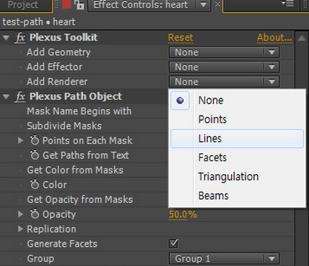Select the None radio option in list

pos(180,100)
